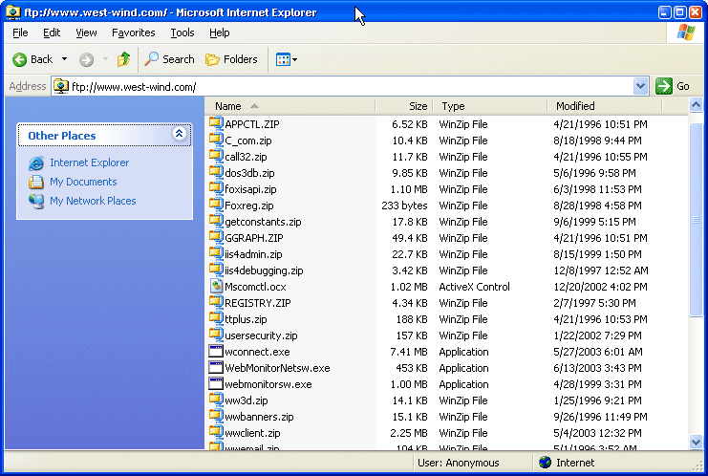Screen dimensions: 708x476
Task: Click the scroll up arrow of file list
Action: pos(696,105)
